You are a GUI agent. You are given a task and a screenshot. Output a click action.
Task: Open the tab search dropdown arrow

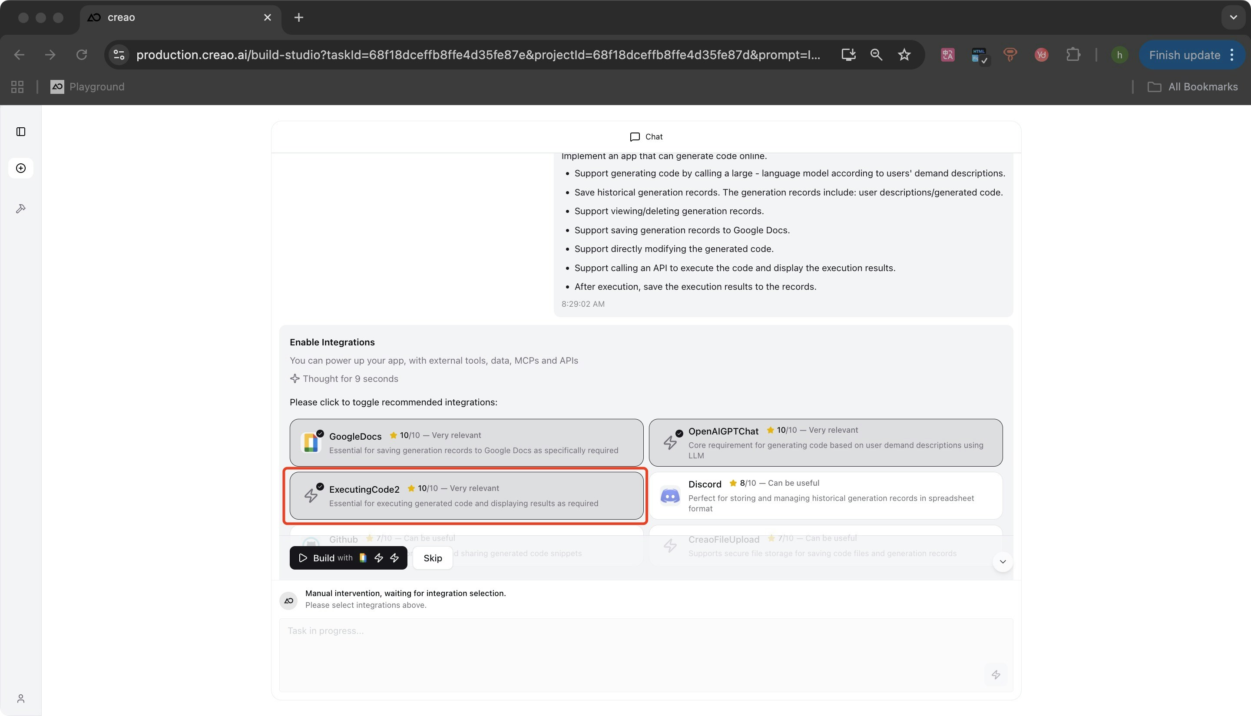(1233, 17)
